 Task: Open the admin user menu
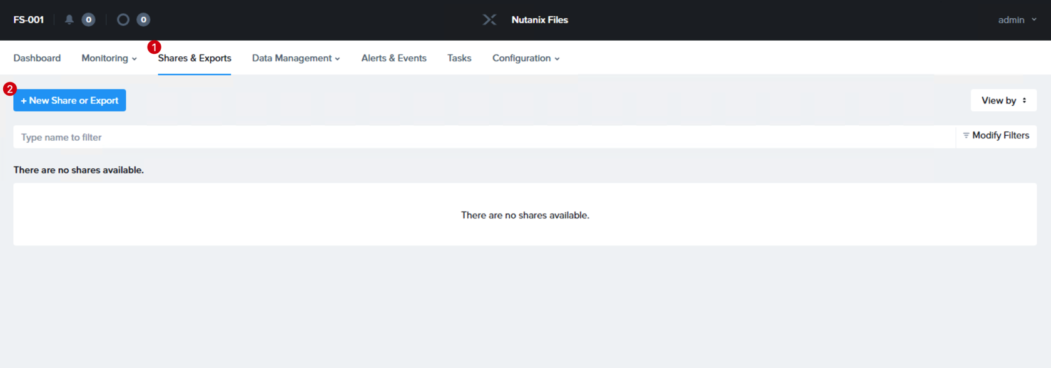(1017, 19)
